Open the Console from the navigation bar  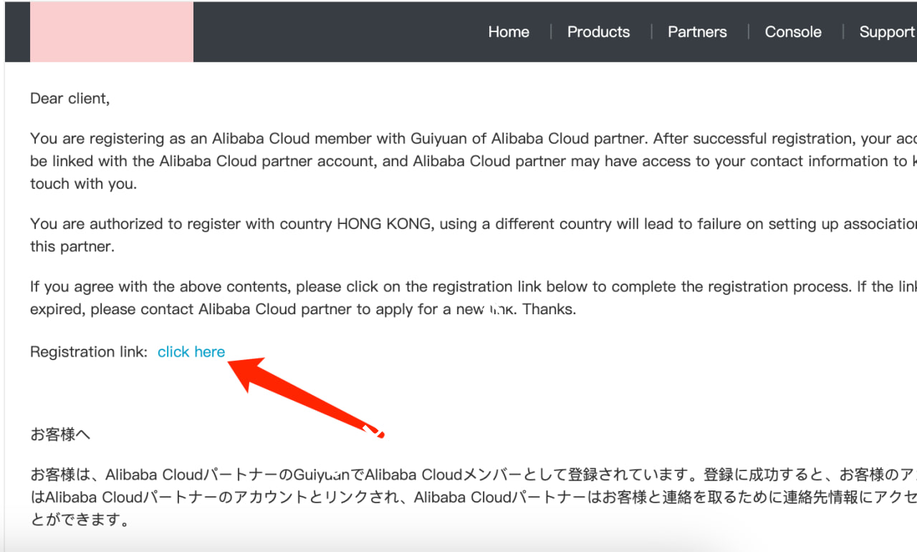(793, 32)
